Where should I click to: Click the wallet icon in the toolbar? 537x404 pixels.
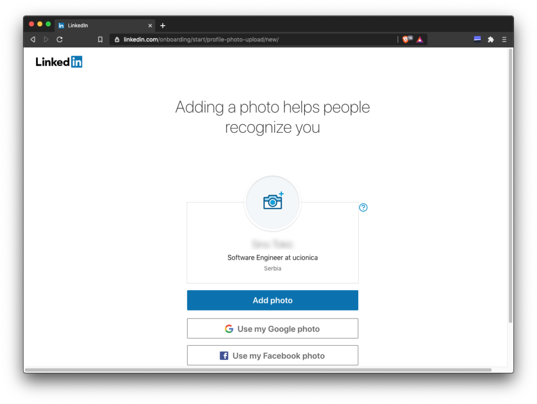(x=477, y=39)
